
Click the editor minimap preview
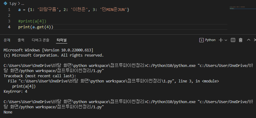click(x=243, y=8)
